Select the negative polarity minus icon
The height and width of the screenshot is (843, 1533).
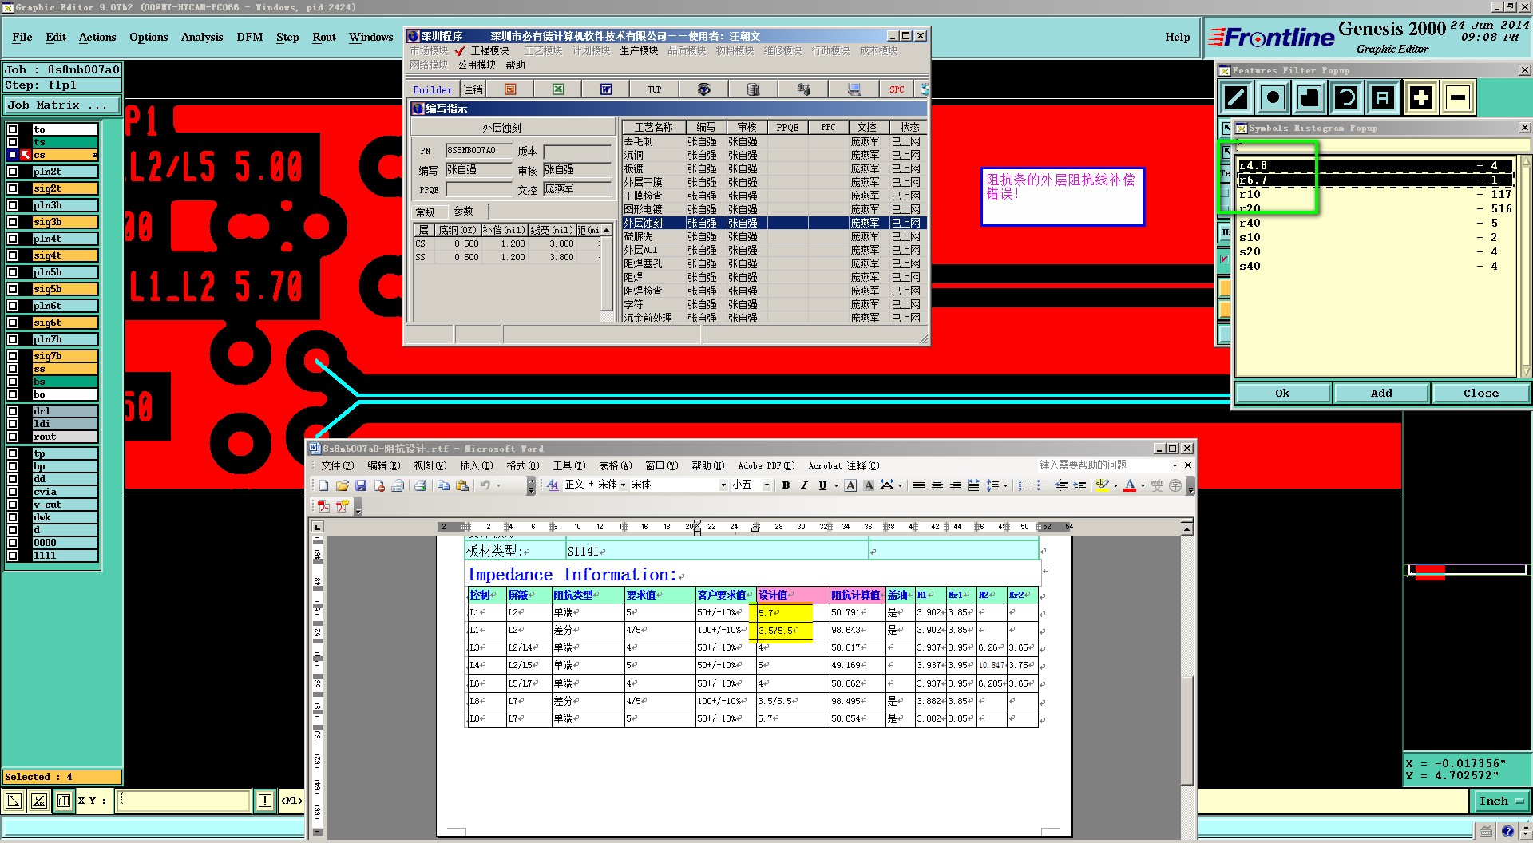point(1457,97)
